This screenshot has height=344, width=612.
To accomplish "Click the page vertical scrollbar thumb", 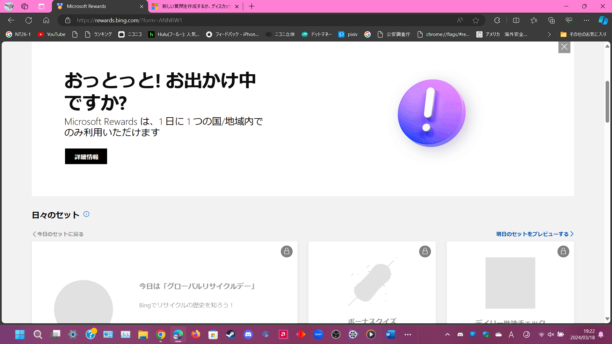I will pyautogui.click(x=608, y=102).
